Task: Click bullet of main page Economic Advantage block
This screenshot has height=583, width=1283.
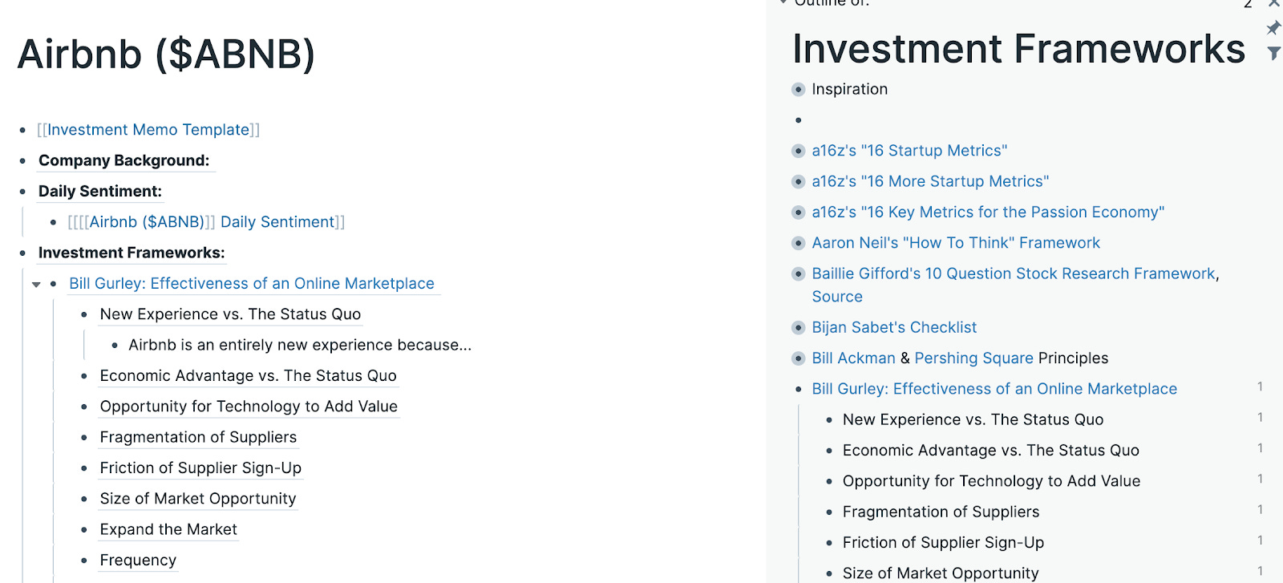Action: click(84, 376)
